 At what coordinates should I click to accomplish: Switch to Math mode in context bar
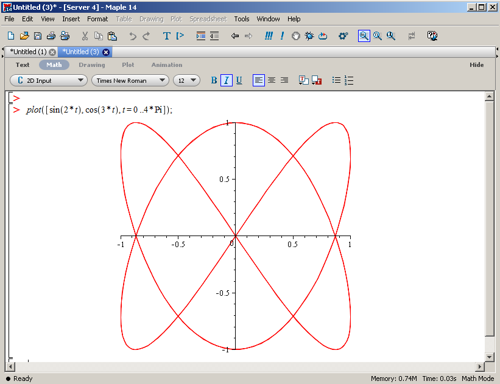pyautogui.click(x=54, y=65)
